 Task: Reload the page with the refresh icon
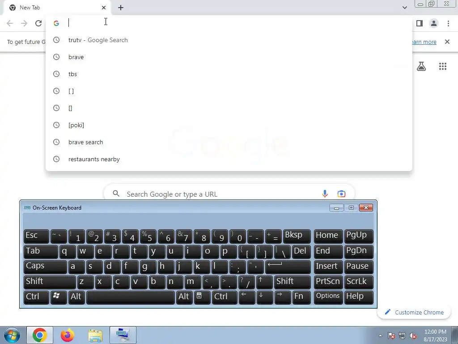38,23
